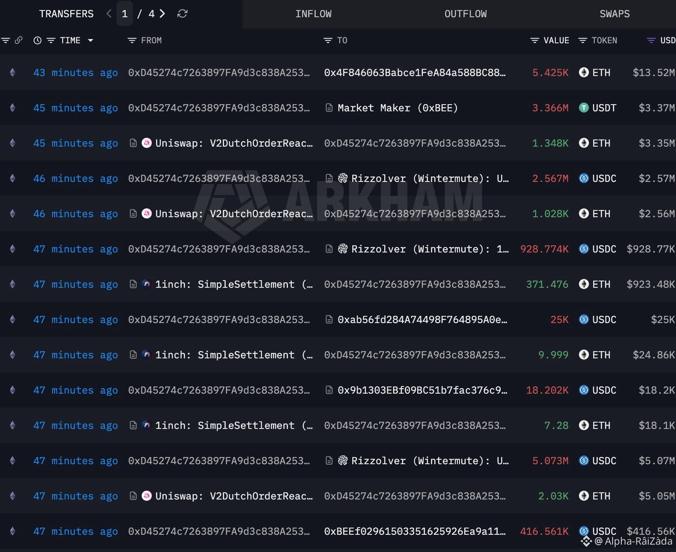Select the value 9.999
Image resolution: width=676 pixels, height=552 pixels.
coord(553,355)
